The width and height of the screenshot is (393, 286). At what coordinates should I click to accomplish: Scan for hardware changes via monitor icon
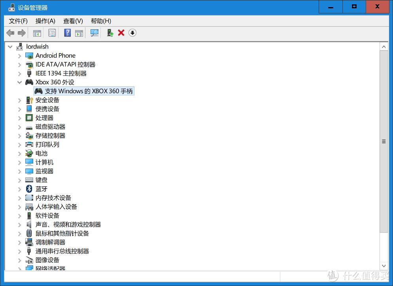click(x=94, y=33)
